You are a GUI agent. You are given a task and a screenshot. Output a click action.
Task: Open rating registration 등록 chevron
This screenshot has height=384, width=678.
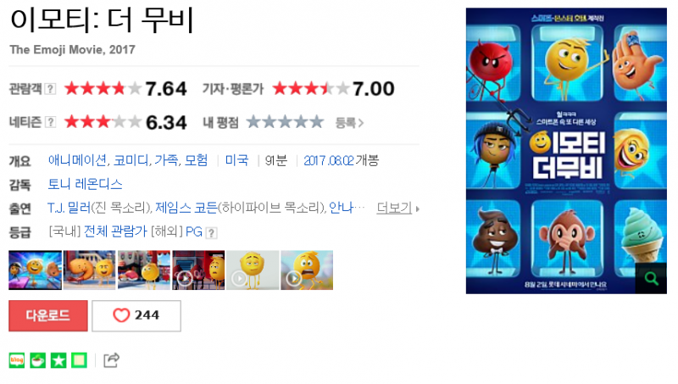tap(349, 123)
